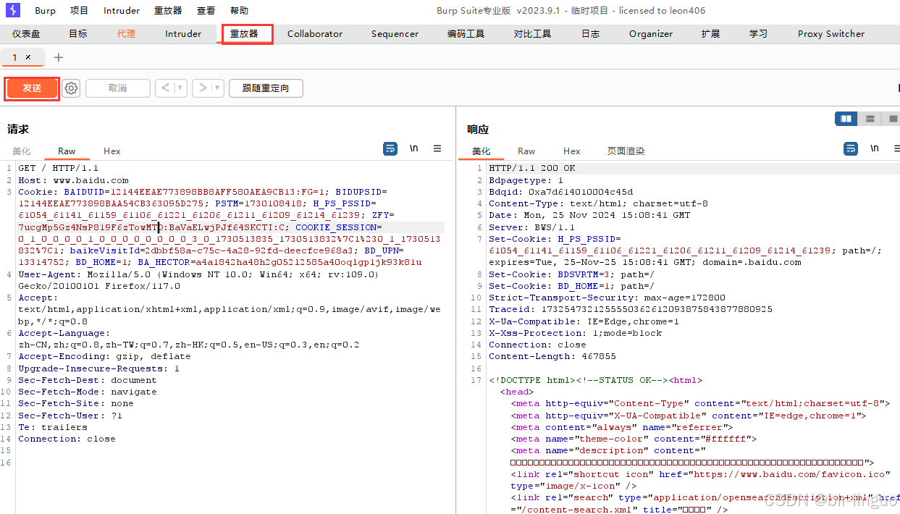Open the next request history dropdown

pyautogui.click(x=218, y=88)
